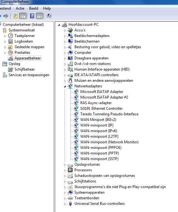Click the Schijfbeheer disk management icon

10,69
